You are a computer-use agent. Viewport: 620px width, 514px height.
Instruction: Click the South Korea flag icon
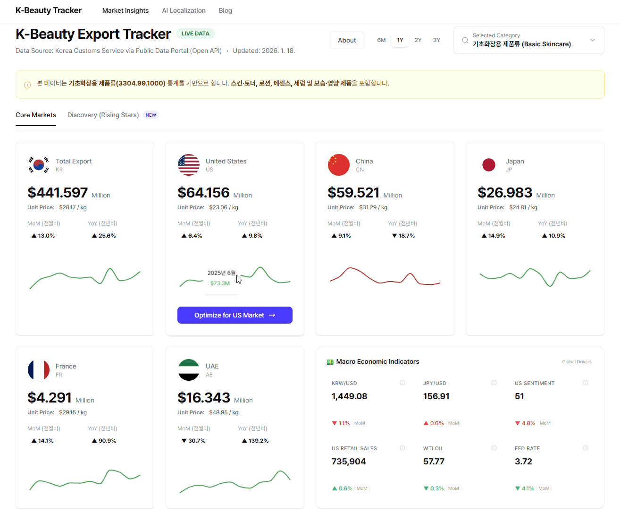point(39,165)
